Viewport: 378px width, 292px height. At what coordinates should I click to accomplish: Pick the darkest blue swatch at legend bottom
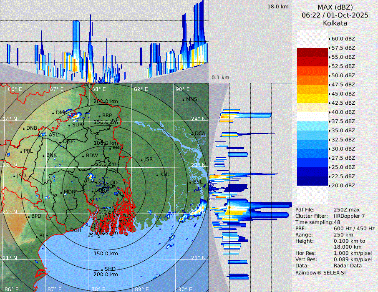[312, 181]
